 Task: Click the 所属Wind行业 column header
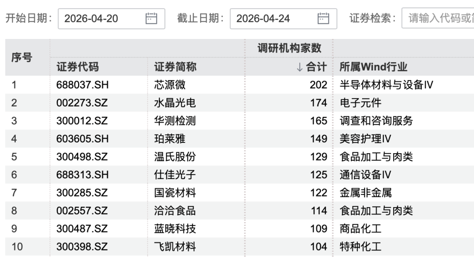(373, 67)
